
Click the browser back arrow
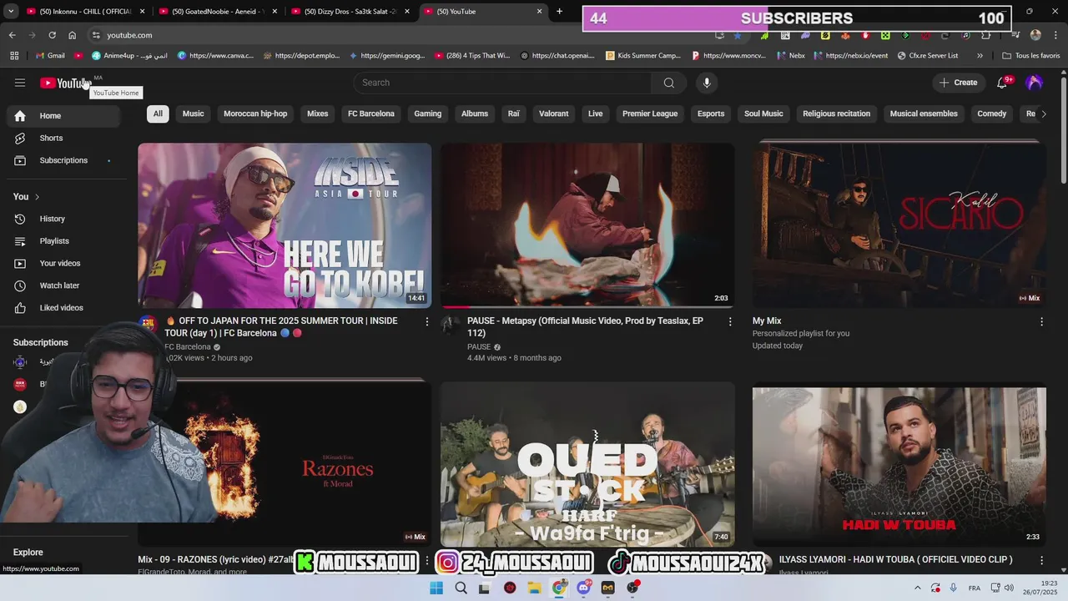coord(12,35)
